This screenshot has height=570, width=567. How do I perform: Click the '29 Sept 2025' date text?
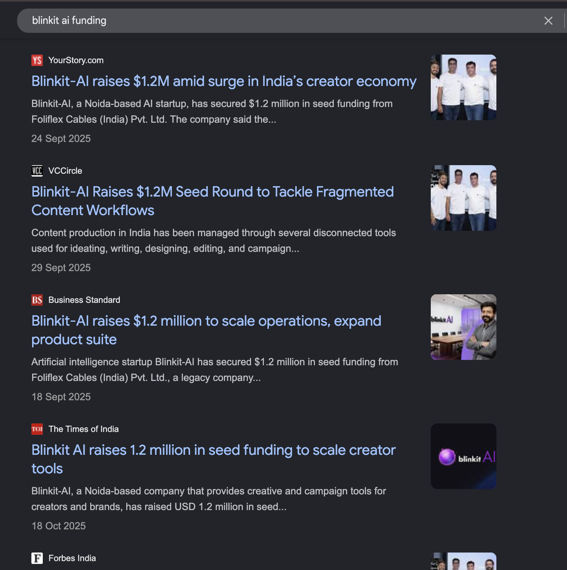click(x=61, y=268)
